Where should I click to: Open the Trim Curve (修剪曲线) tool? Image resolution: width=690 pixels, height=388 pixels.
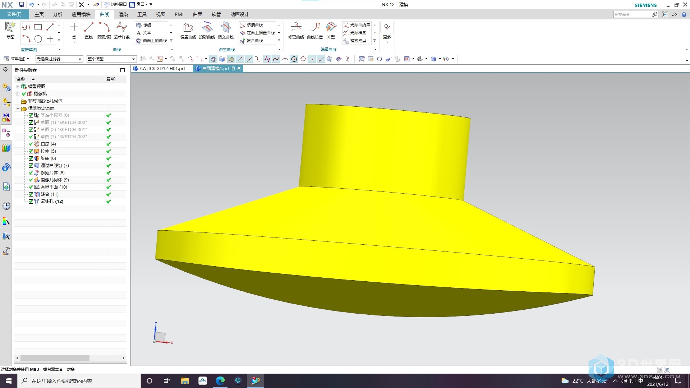click(x=296, y=31)
